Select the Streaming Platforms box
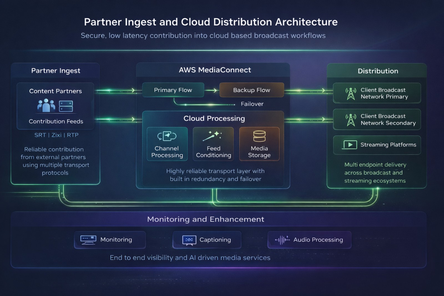The width and height of the screenshot is (444, 296). (377, 145)
